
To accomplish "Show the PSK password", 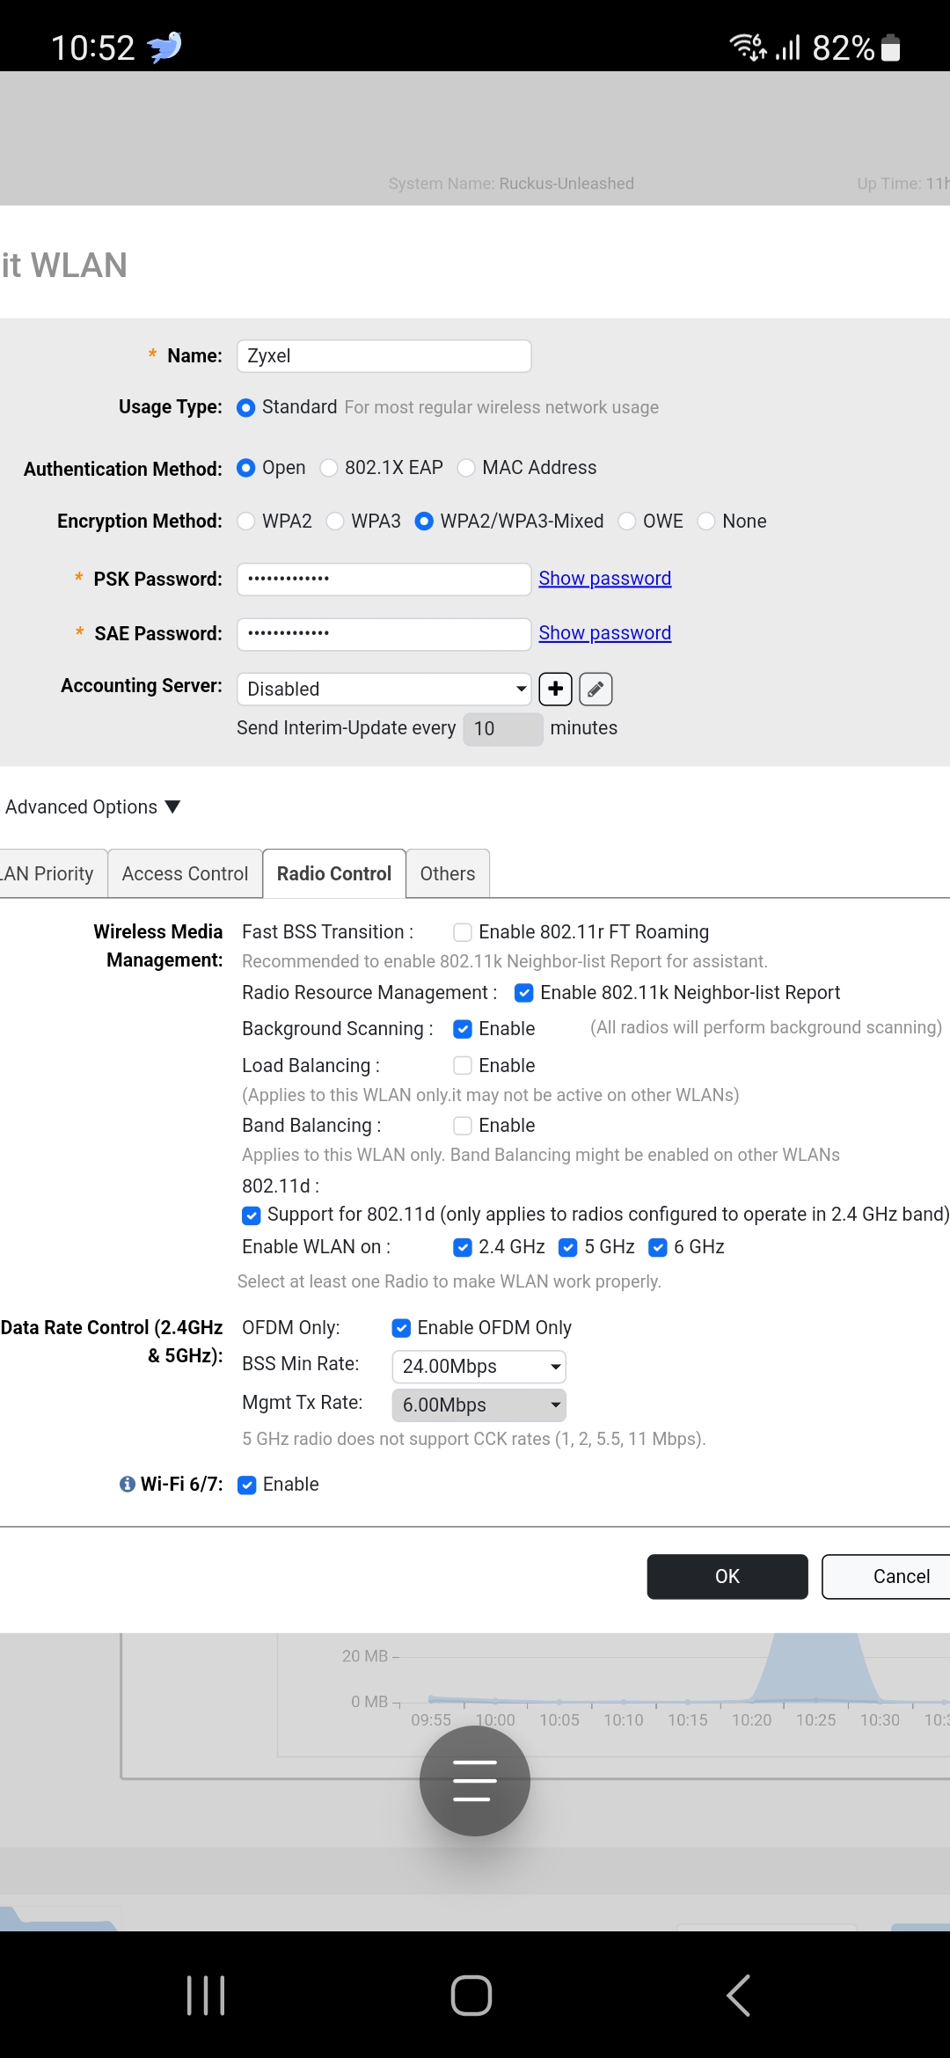I will pyautogui.click(x=605, y=579).
